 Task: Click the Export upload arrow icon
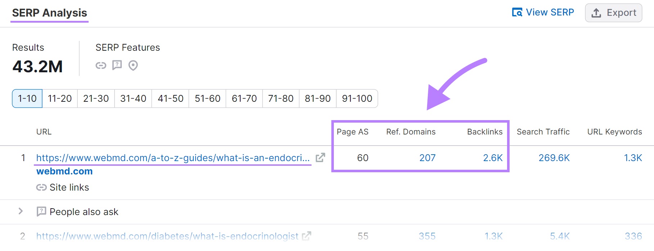pos(596,13)
